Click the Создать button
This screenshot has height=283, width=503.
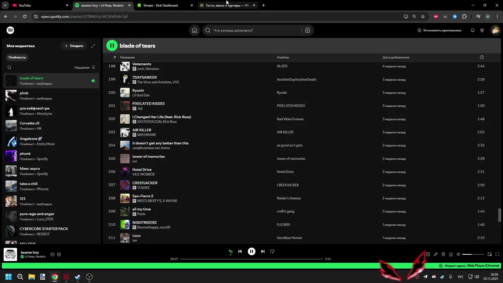[74, 46]
